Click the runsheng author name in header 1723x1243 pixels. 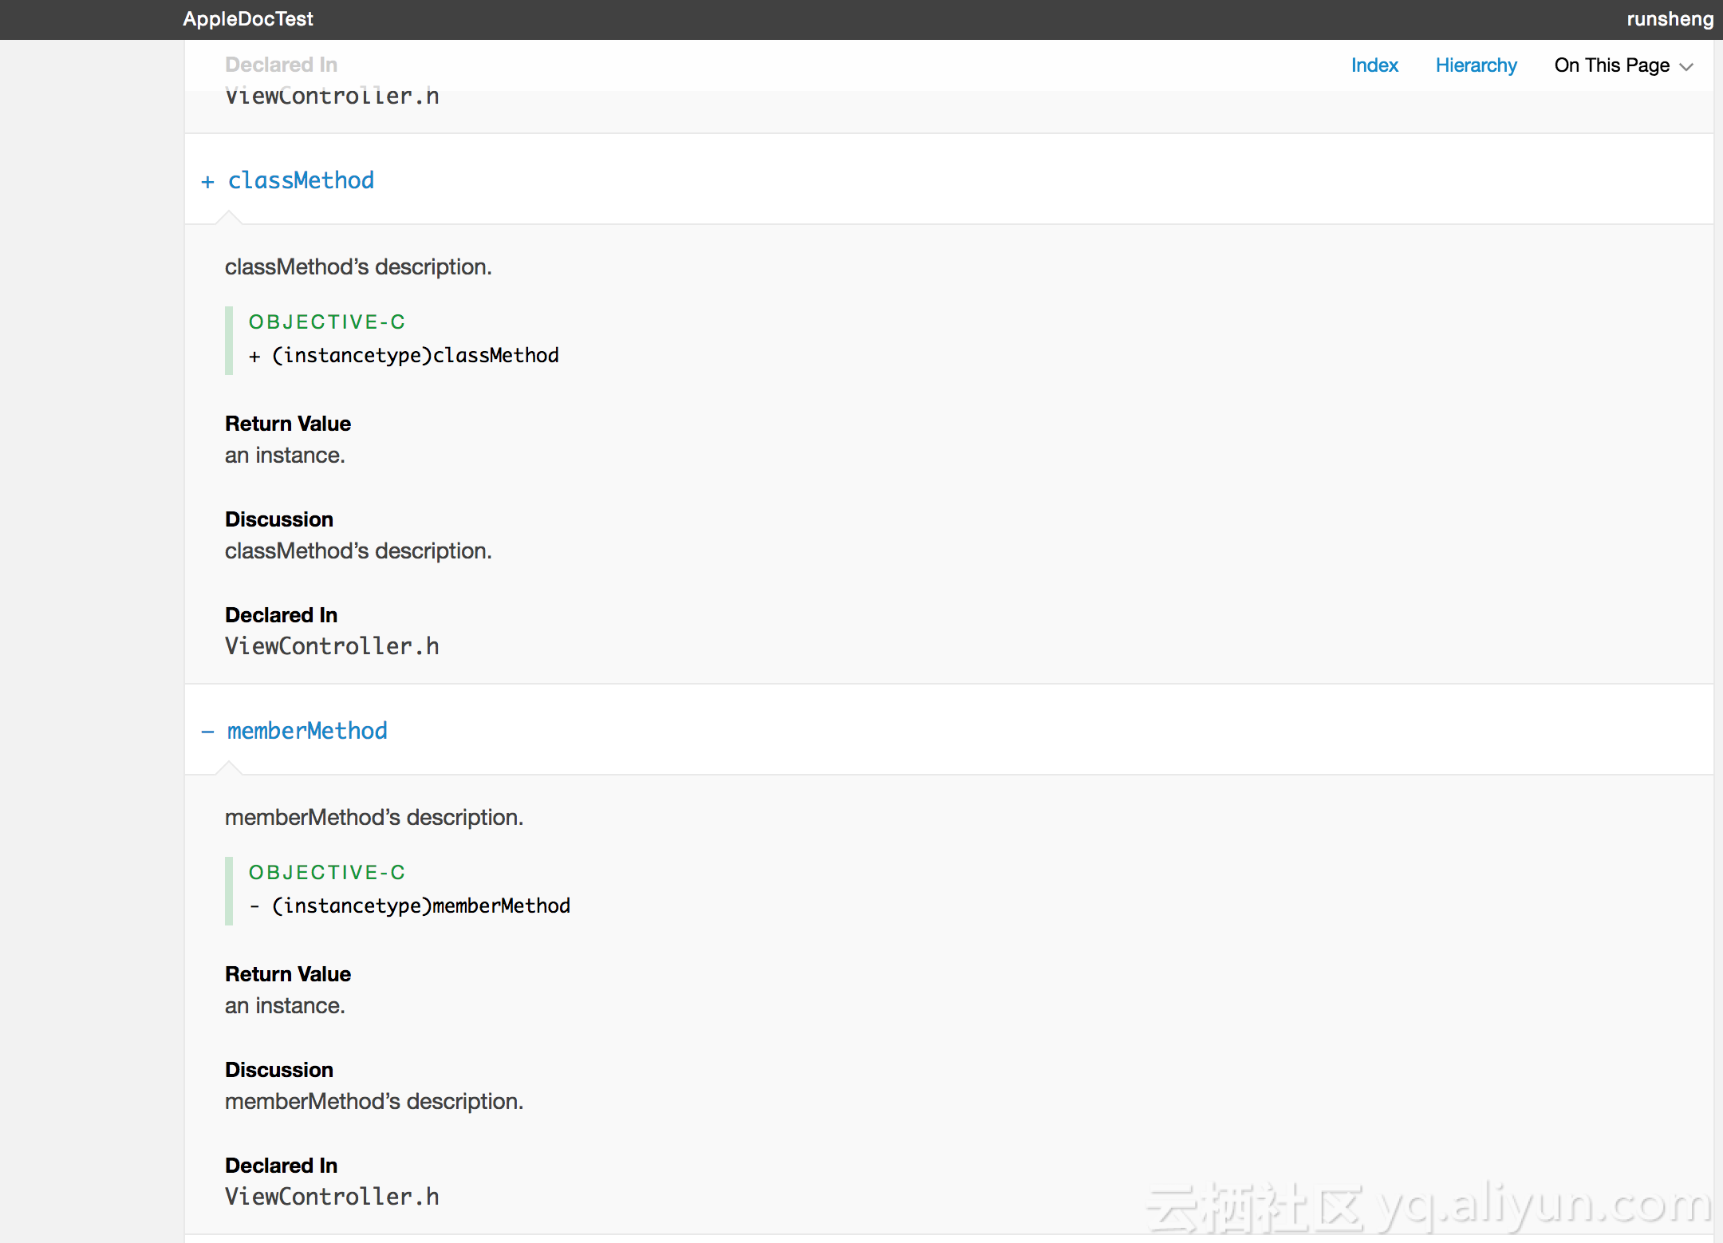1670,19
